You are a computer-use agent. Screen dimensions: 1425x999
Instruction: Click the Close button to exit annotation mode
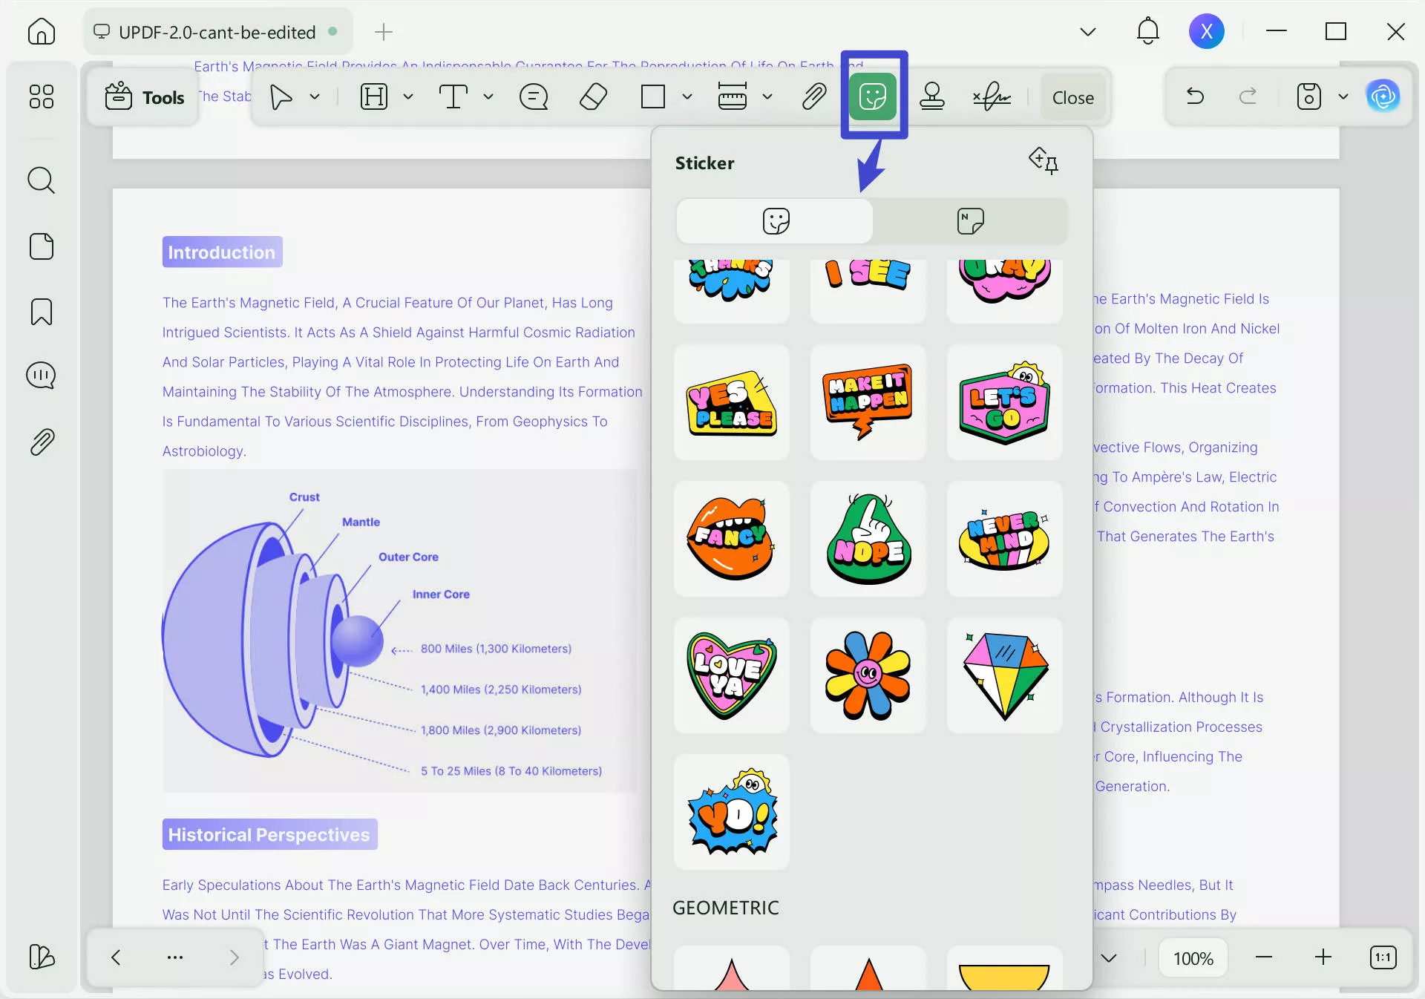coord(1072,97)
